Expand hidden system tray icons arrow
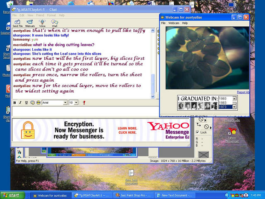 pyautogui.click(x=227, y=195)
